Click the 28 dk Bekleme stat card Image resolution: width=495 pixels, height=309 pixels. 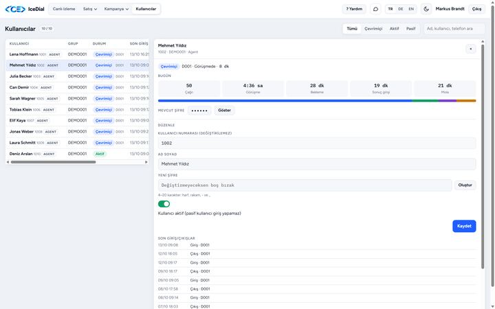[317, 89]
